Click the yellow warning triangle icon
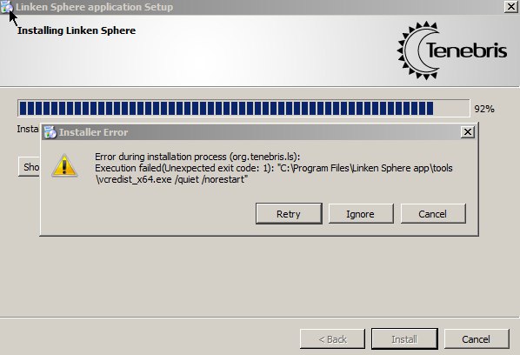The image size is (520, 355). pos(64,165)
